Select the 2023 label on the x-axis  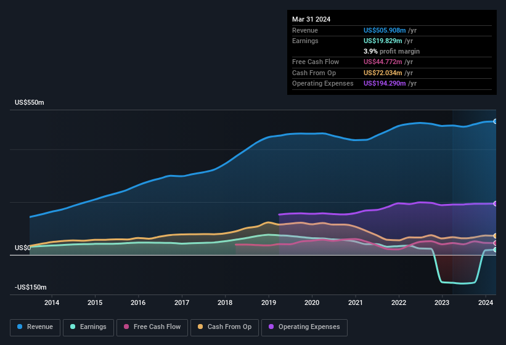442,302
